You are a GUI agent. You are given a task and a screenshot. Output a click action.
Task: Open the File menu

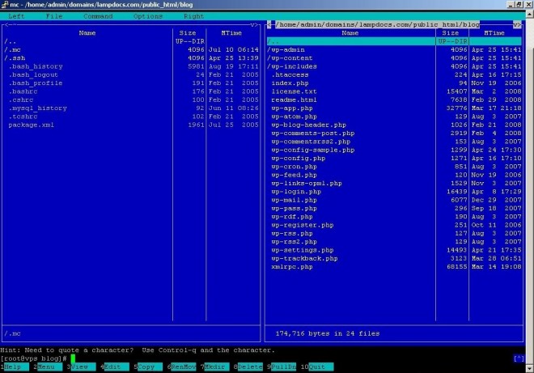[54, 16]
